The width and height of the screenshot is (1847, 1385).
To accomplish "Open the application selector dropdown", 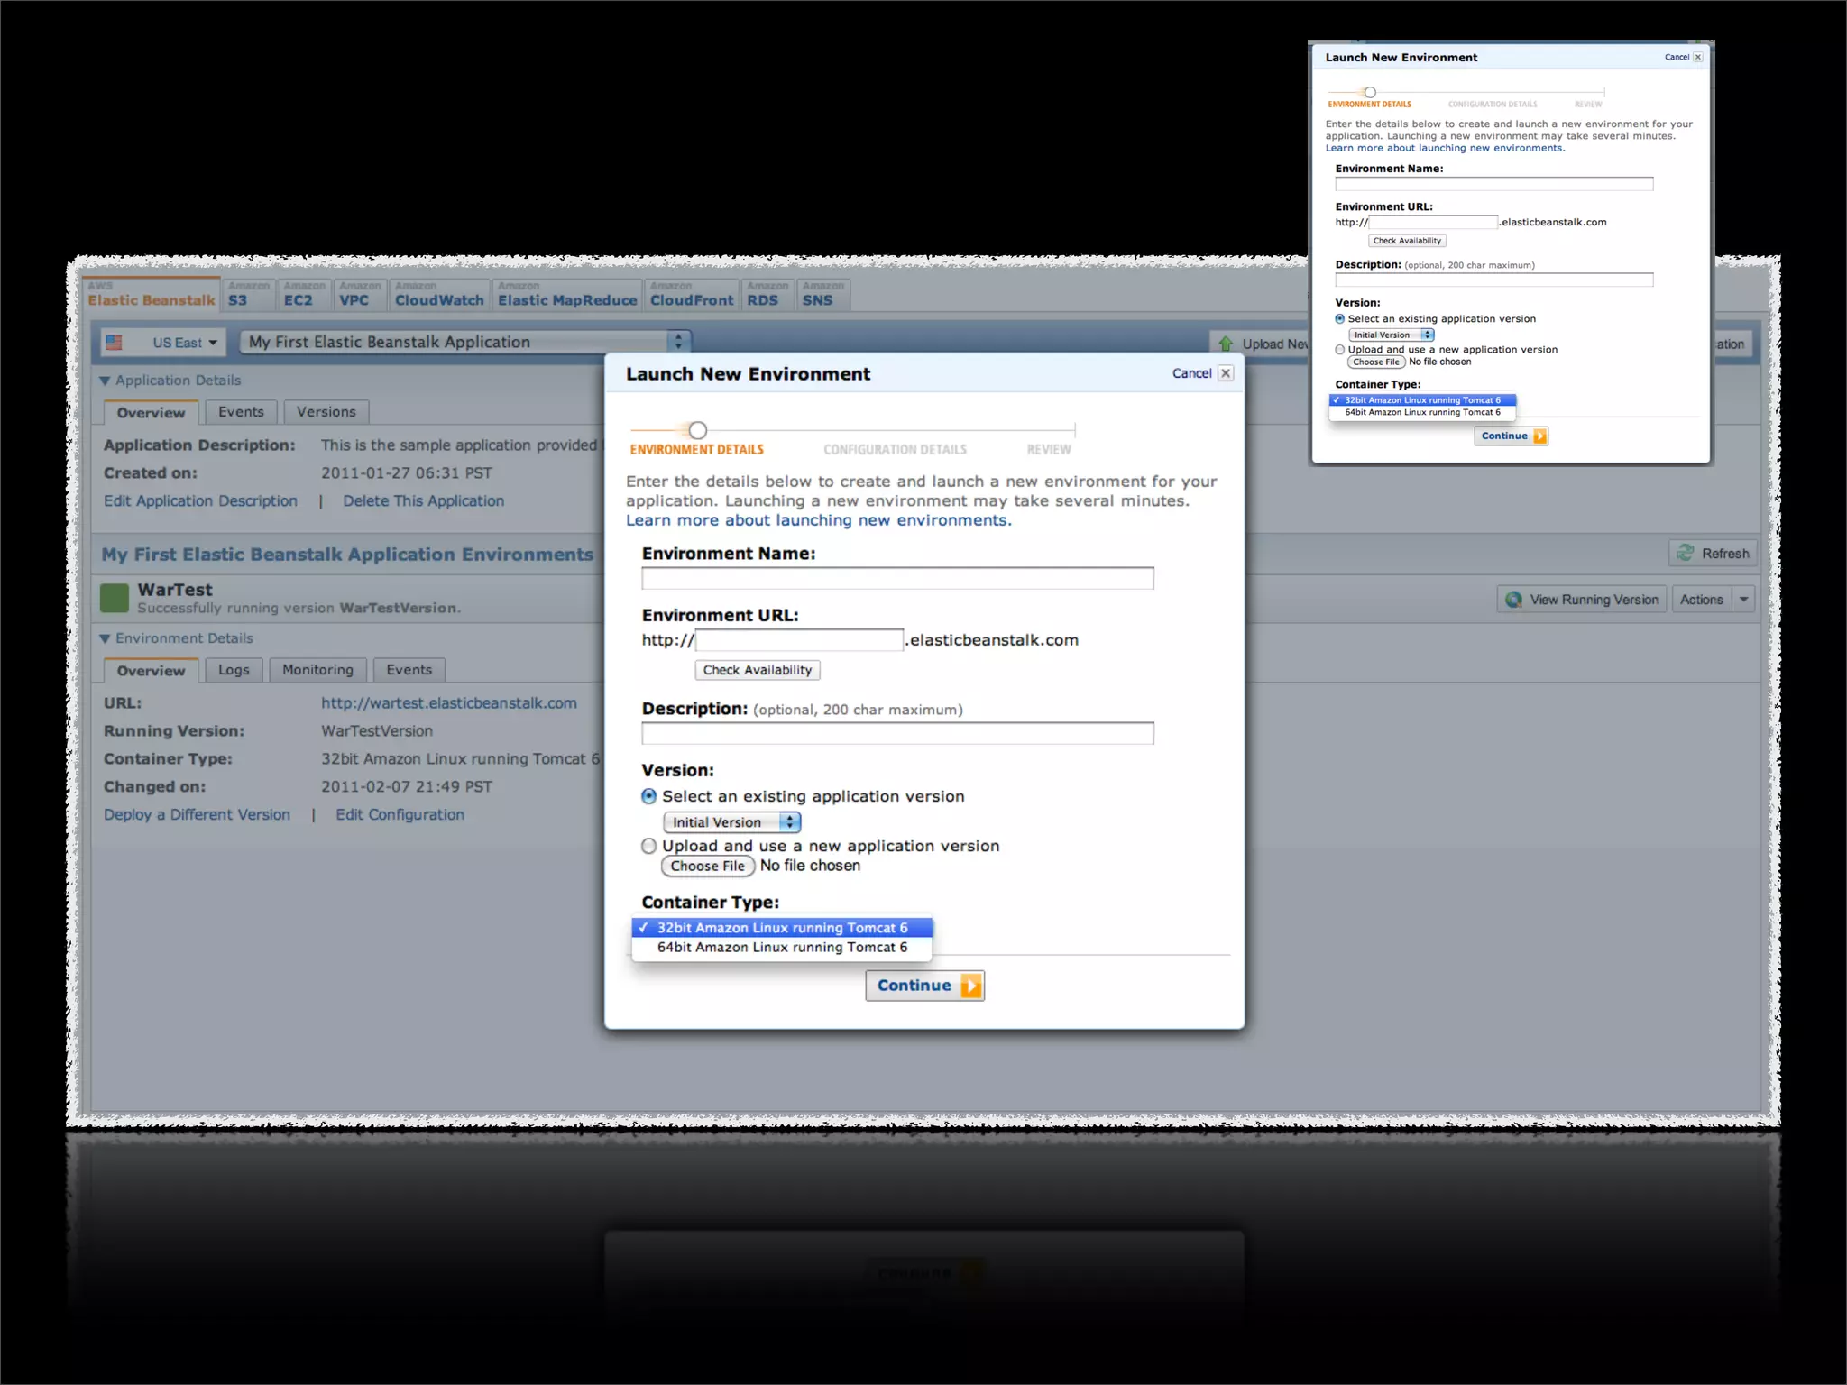I will point(678,342).
